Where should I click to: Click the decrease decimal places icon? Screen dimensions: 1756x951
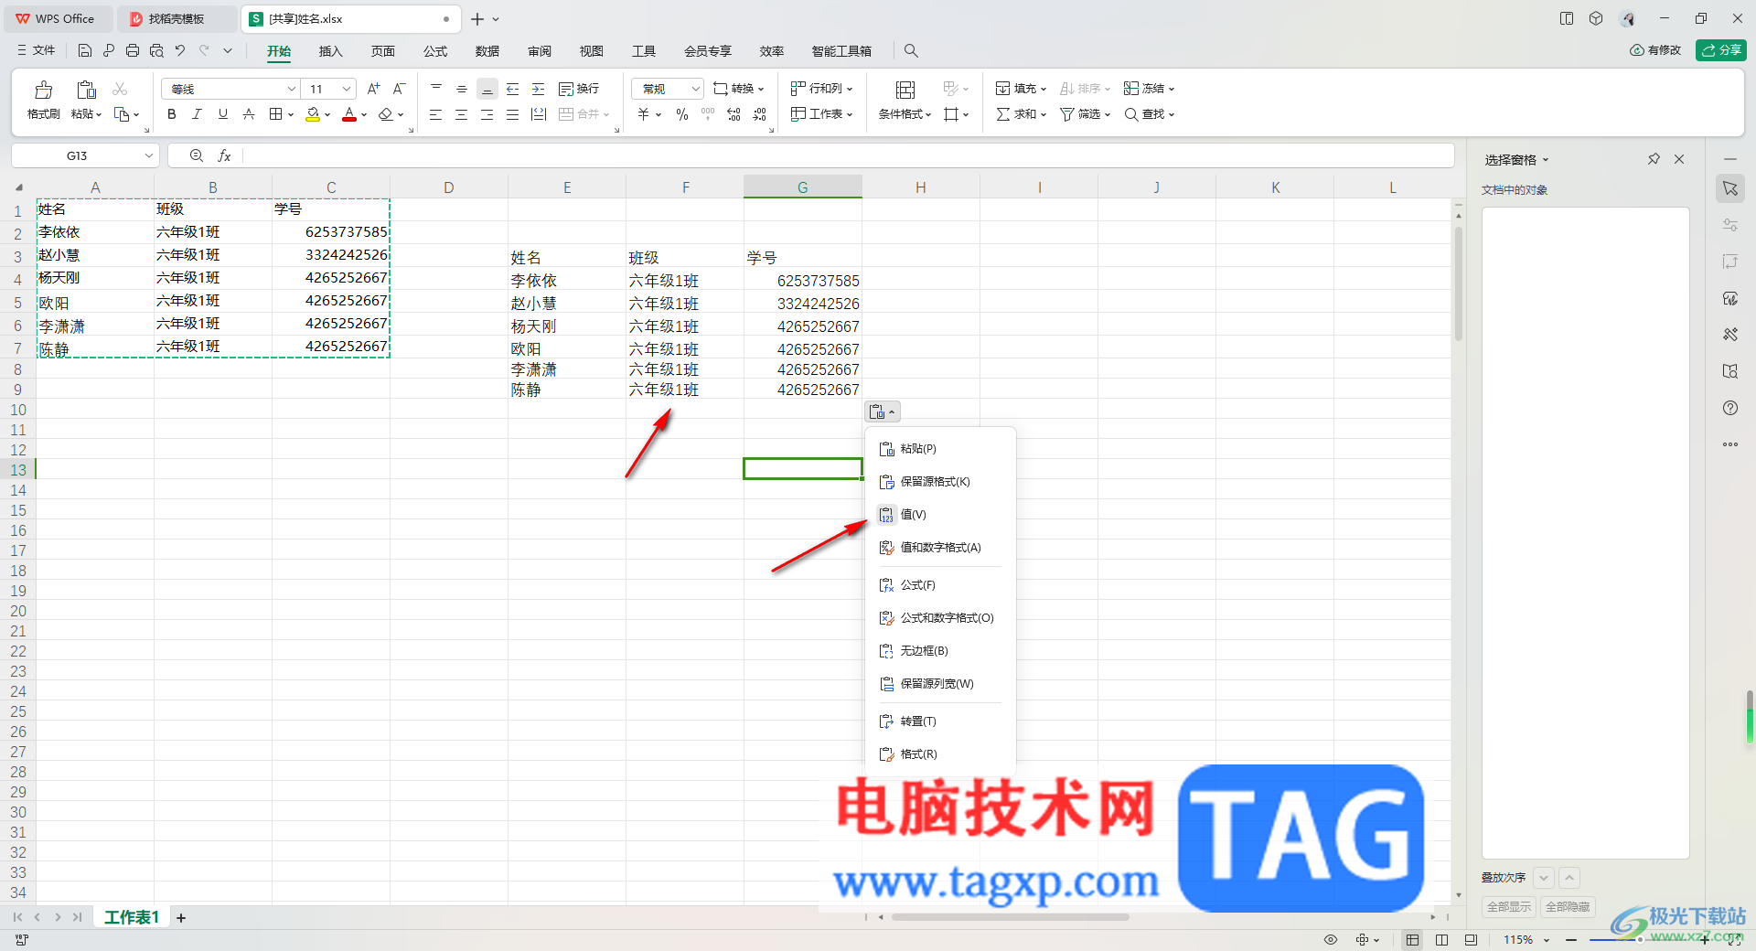tap(760, 114)
